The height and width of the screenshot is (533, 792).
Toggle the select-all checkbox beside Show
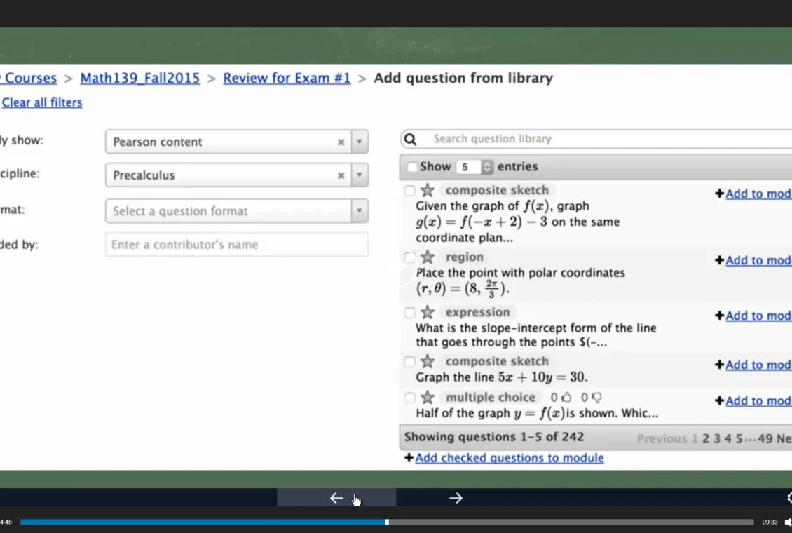[412, 167]
